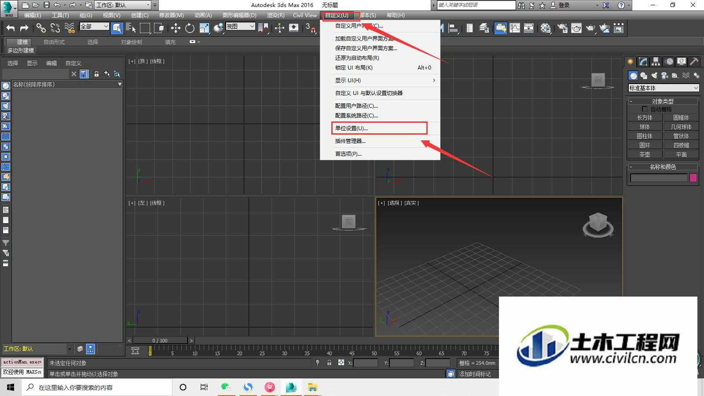704x396 pixels.
Task: Toggle the Window/Crossing selection mode button
Action: click(x=159, y=28)
